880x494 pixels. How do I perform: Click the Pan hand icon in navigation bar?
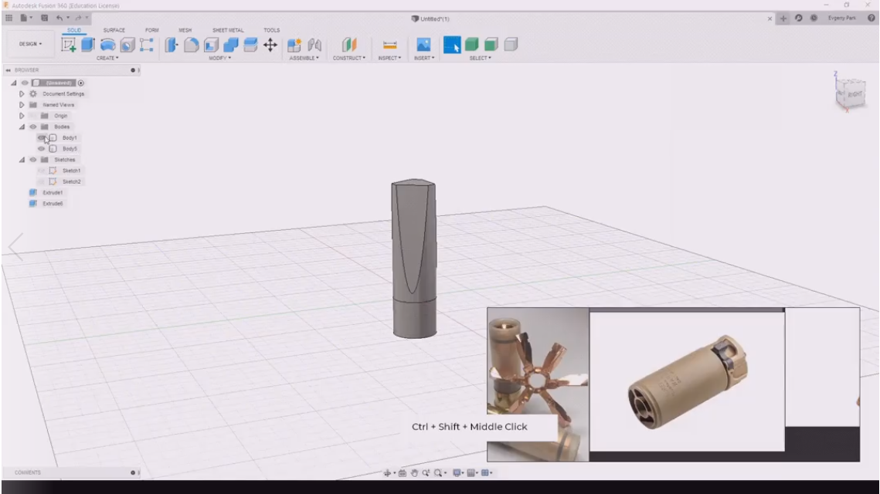pyautogui.click(x=414, y=472)
